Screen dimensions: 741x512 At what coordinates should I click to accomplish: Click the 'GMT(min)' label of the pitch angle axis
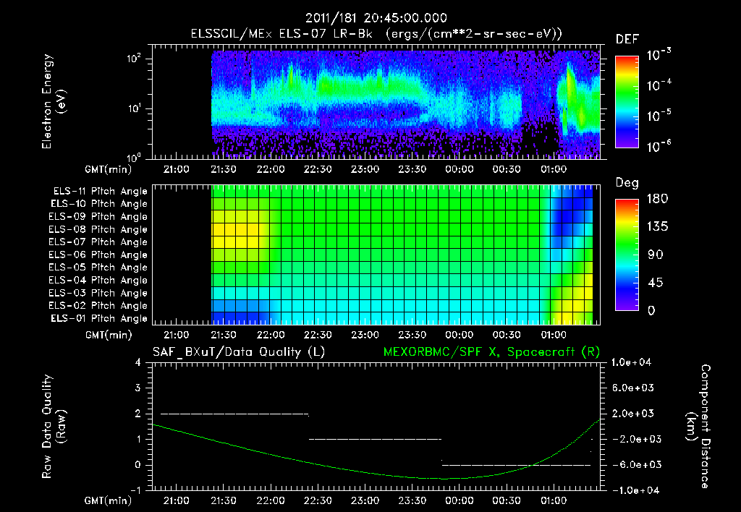pyautogui.click(x=109, y=336)
